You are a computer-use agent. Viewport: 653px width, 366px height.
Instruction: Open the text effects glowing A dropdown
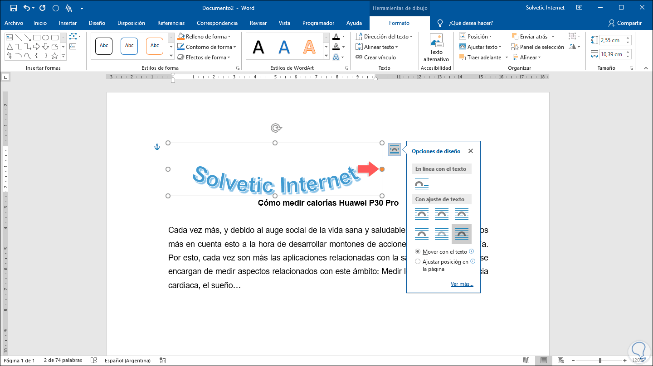[x=343, y=57]
